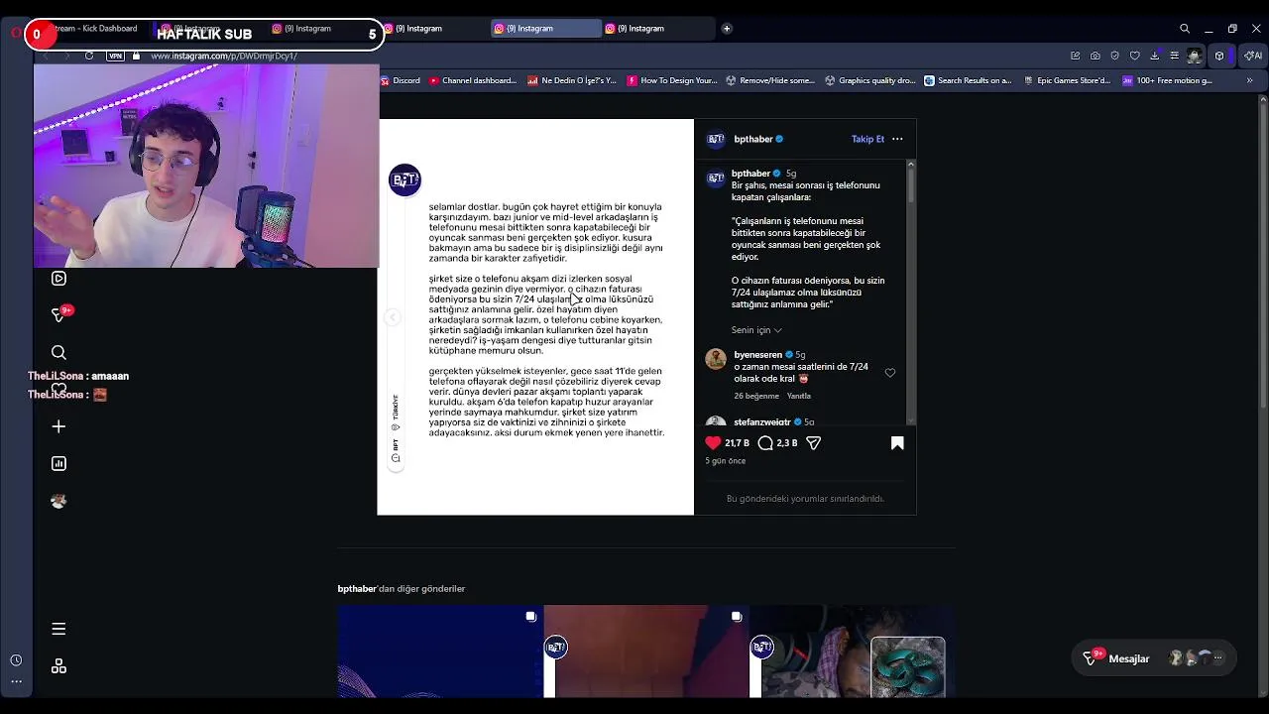Open the Meta apps icon at the bottom of the sidebar

click(58, 666)
